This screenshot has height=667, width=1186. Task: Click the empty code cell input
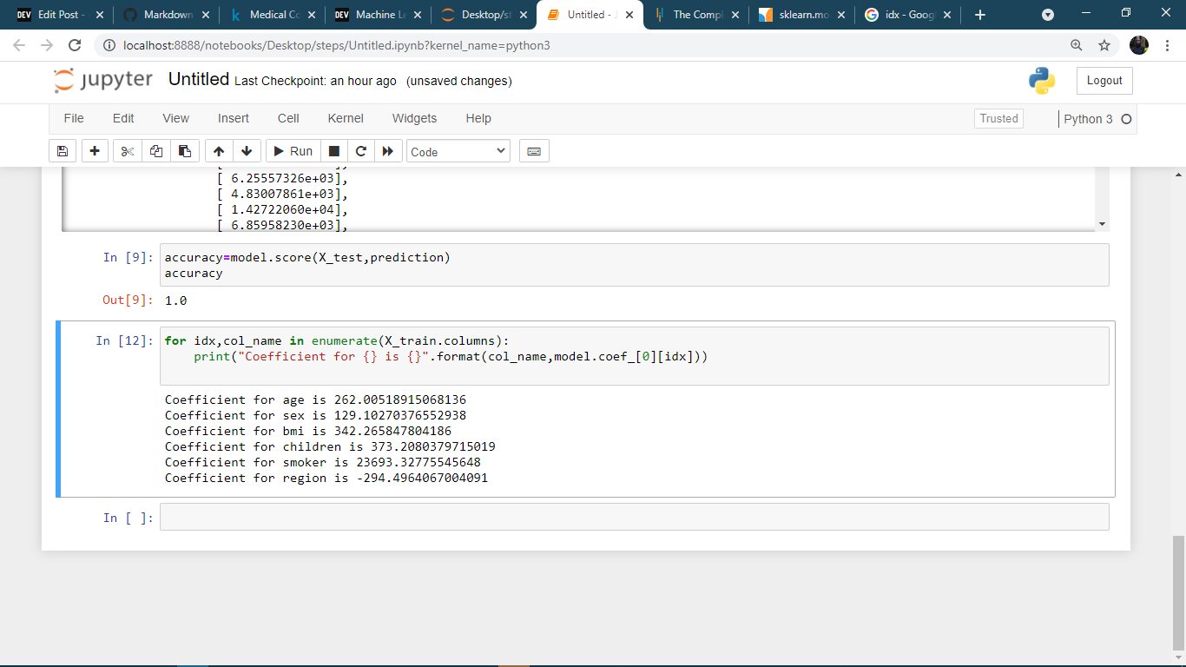tap(634, 517)
